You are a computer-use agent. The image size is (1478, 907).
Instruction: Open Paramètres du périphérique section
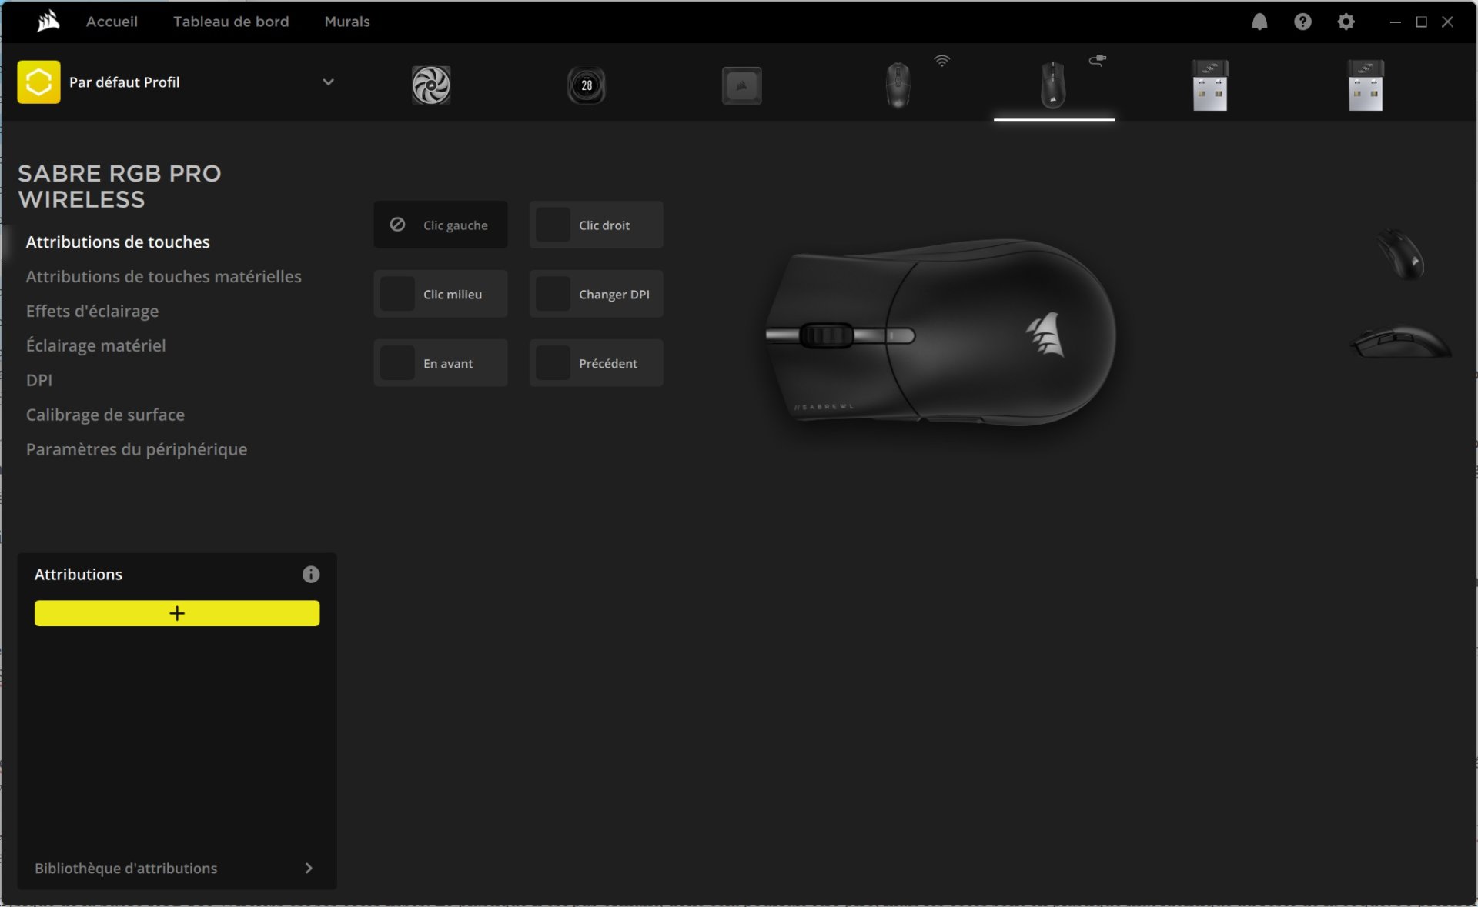point(136,449)
